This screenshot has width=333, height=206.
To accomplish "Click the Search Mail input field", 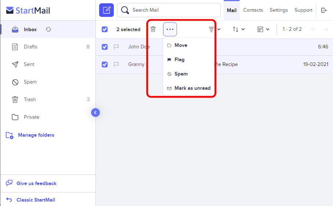I will click(x=169, y=10).
